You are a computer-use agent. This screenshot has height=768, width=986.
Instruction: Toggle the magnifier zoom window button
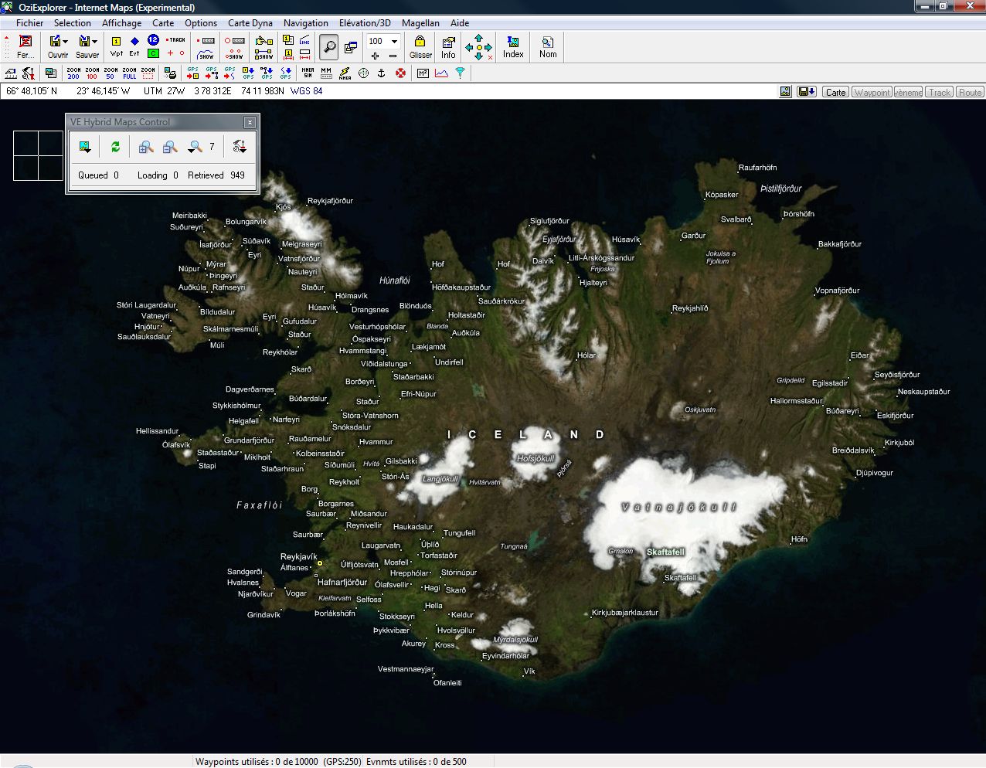click(329, 46)
